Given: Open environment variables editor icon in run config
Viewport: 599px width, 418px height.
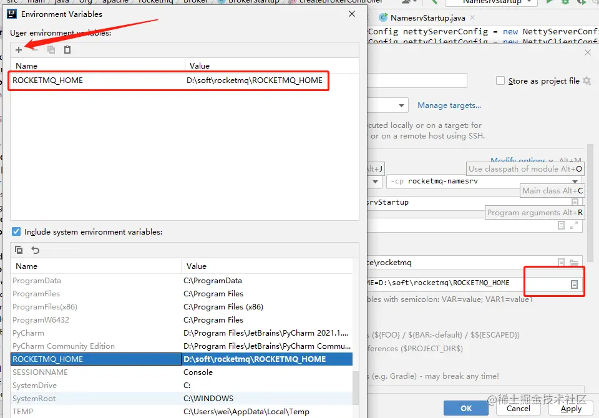Looking at the screenshot, I should [x=574, y=284].
